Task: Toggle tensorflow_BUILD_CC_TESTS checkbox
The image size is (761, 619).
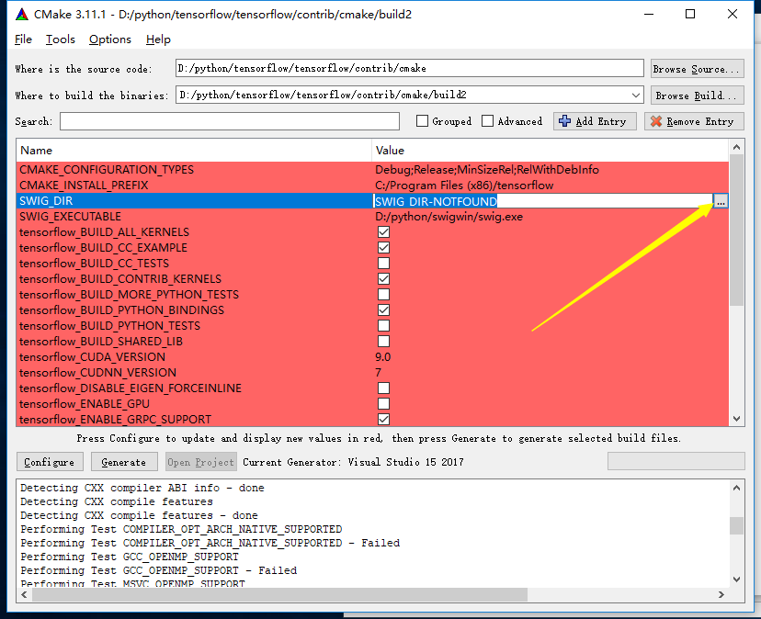Action: pos(383,264)
